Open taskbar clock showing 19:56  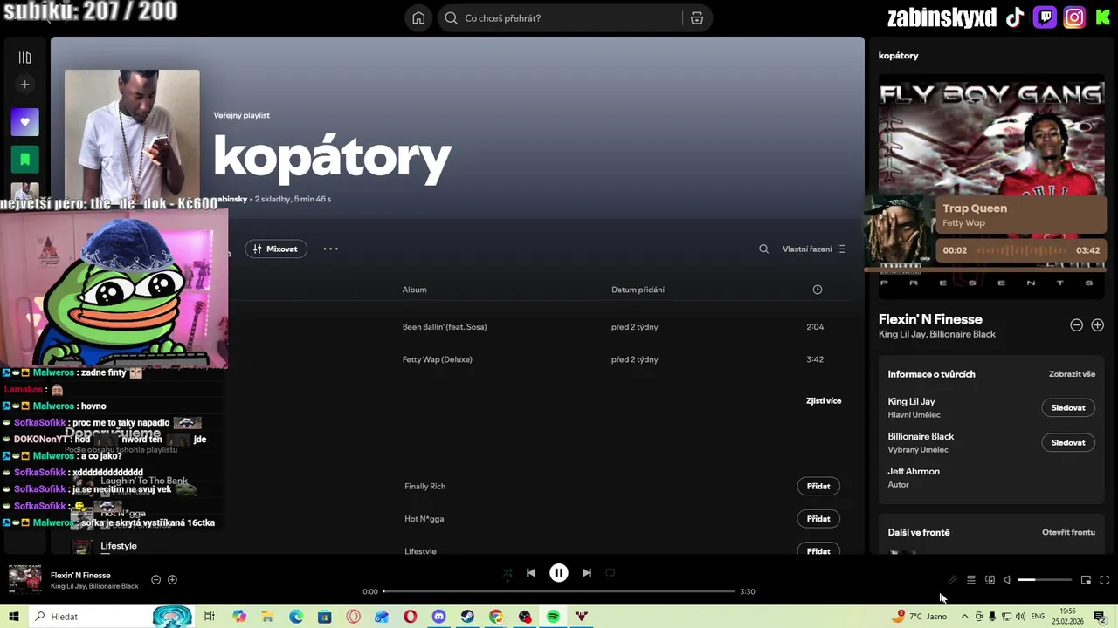(1067, 617)
